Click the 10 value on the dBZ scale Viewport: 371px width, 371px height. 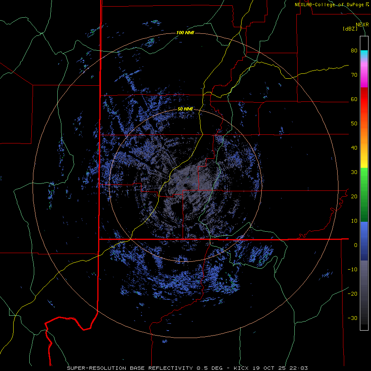click(x=354, y=221)
